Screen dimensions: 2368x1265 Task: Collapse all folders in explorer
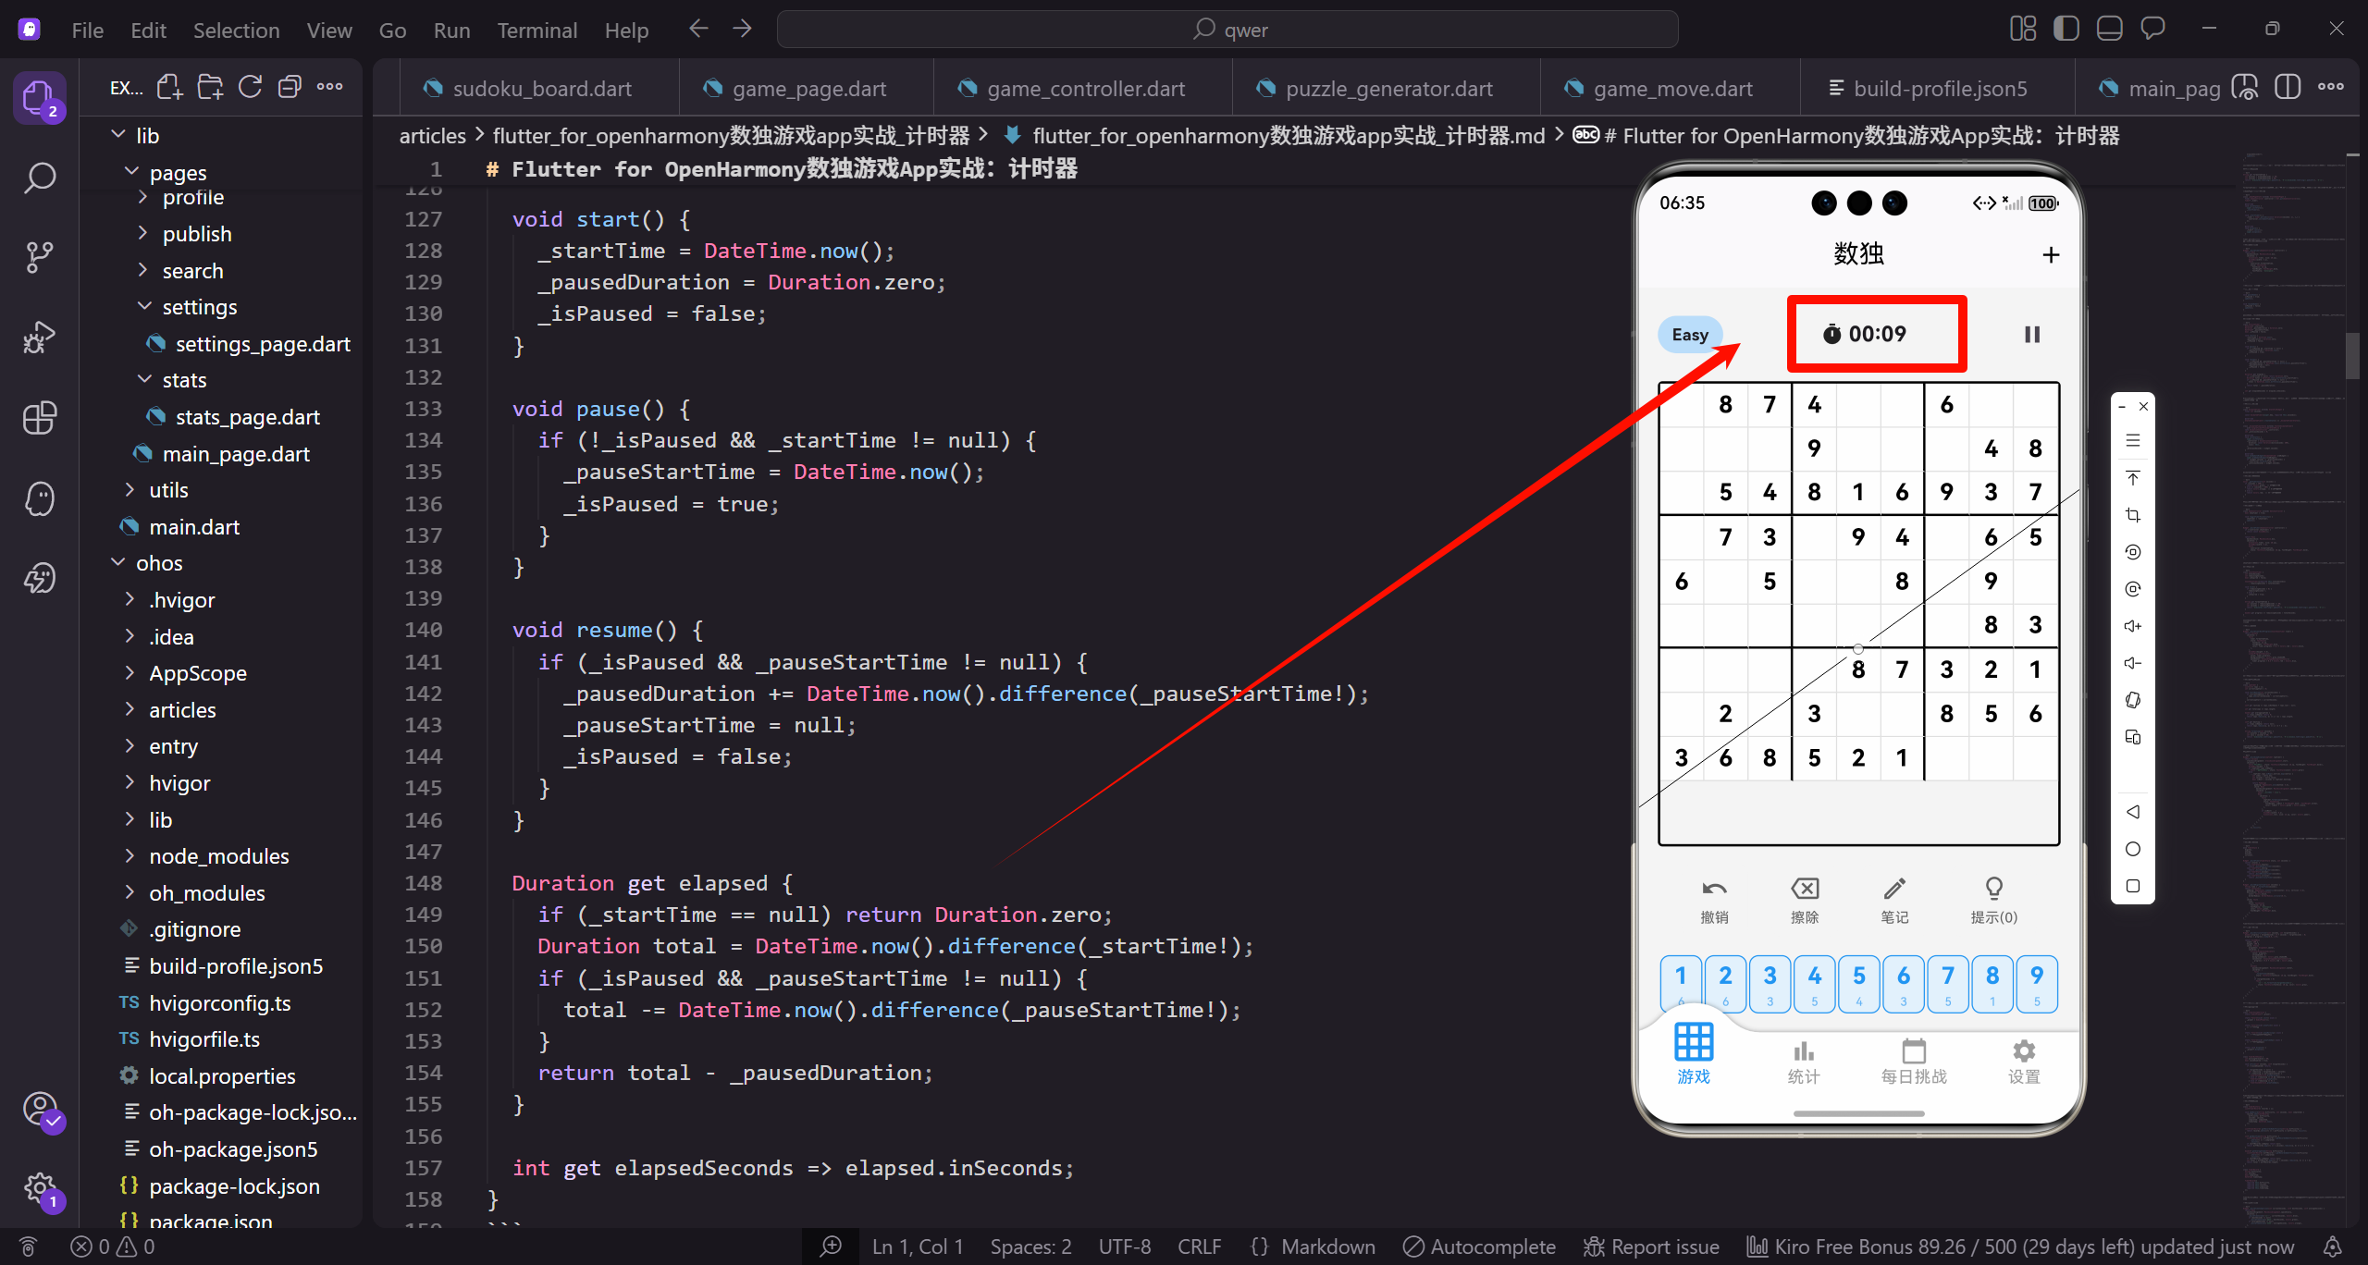(x=290, y=88)
